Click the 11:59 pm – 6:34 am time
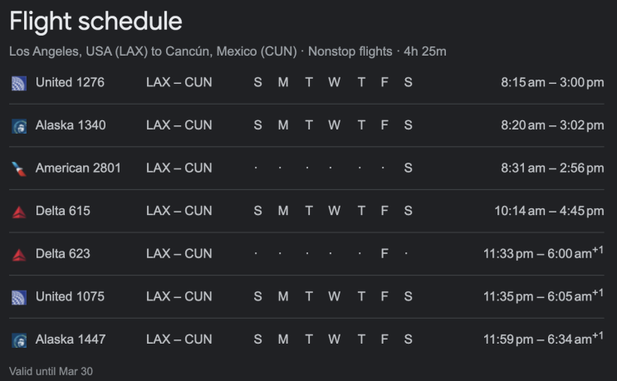The image size is (617, 381). tap(543, 339)
